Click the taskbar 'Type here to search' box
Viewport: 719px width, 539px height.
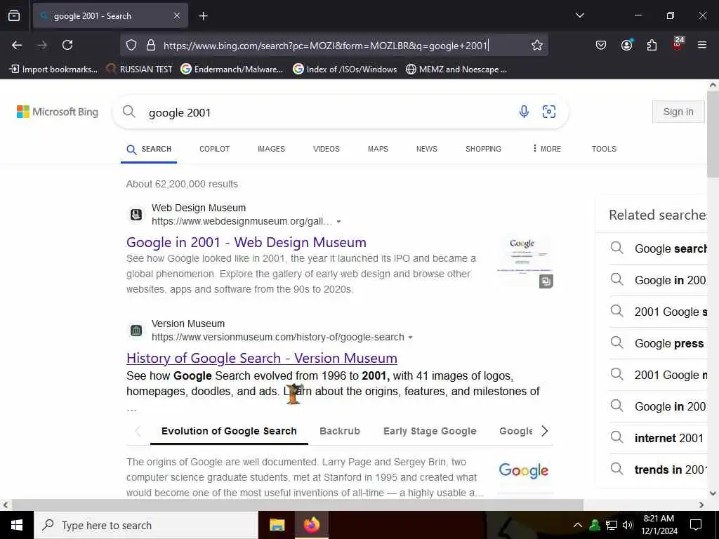[146, 525]
